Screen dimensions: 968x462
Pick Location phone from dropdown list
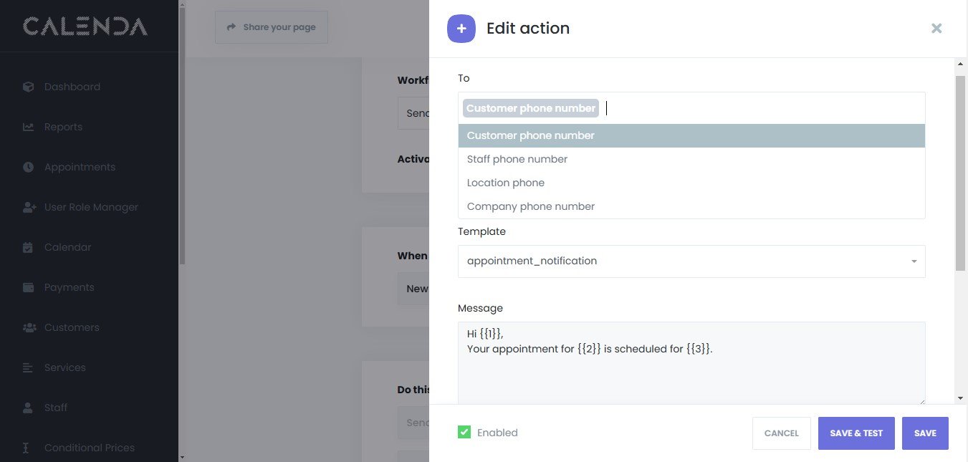(505, 183)
